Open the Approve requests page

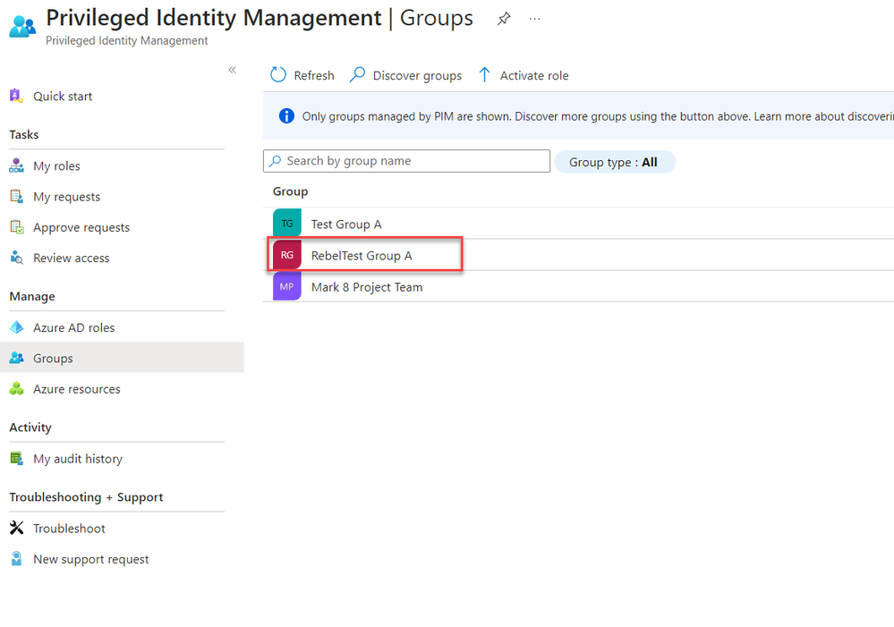pyautogui.click(x=81, y=227)
